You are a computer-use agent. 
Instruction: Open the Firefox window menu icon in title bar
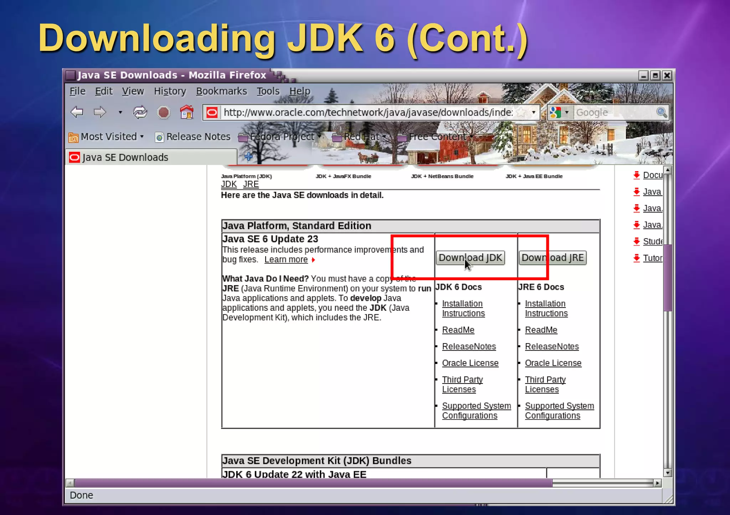tap(71, 75)
